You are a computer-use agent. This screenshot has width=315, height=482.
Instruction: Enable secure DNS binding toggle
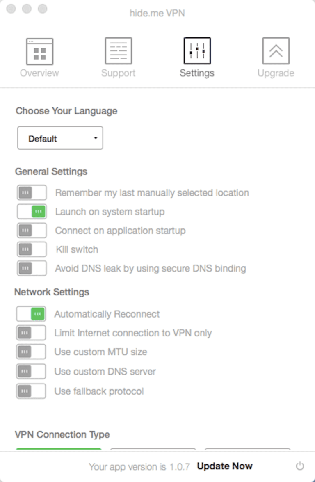[x=32, y=268]
